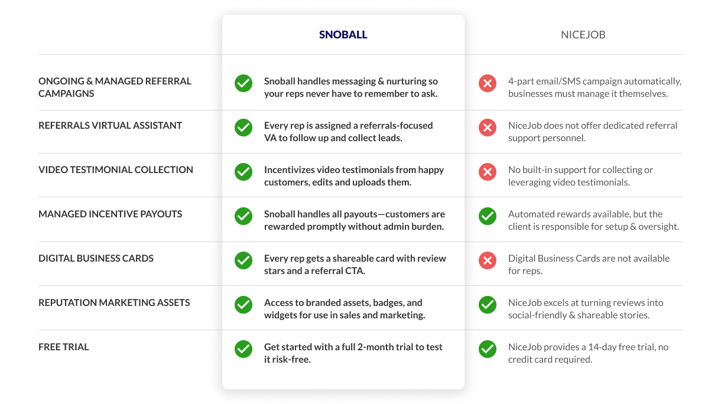Click Snoball's green check for Ongoing & Managed Referral Campaigns
The image size is (721, 404).
(x=243, y=83)
